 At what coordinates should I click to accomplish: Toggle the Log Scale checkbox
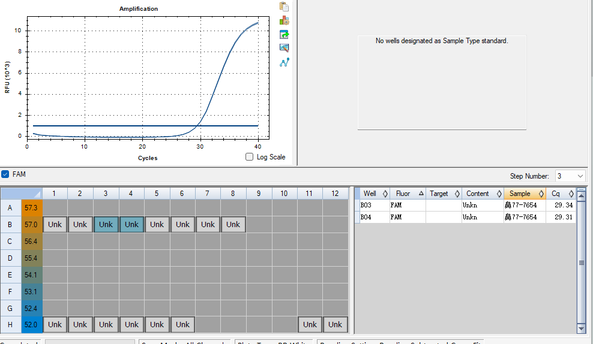(x=249, y=156)
